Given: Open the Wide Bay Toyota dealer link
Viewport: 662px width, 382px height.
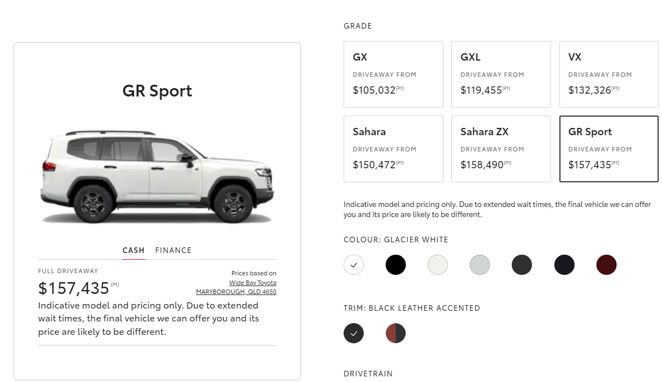Looking at the screenshot, I should pos(252,283).
